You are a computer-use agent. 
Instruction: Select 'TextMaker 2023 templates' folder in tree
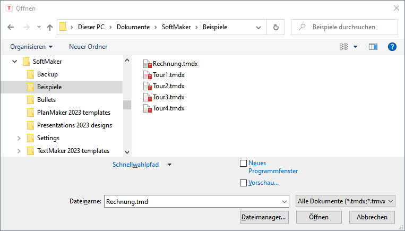click(x=73, y=151)
